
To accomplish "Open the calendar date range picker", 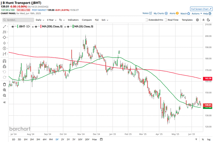I will coord(101,139).
